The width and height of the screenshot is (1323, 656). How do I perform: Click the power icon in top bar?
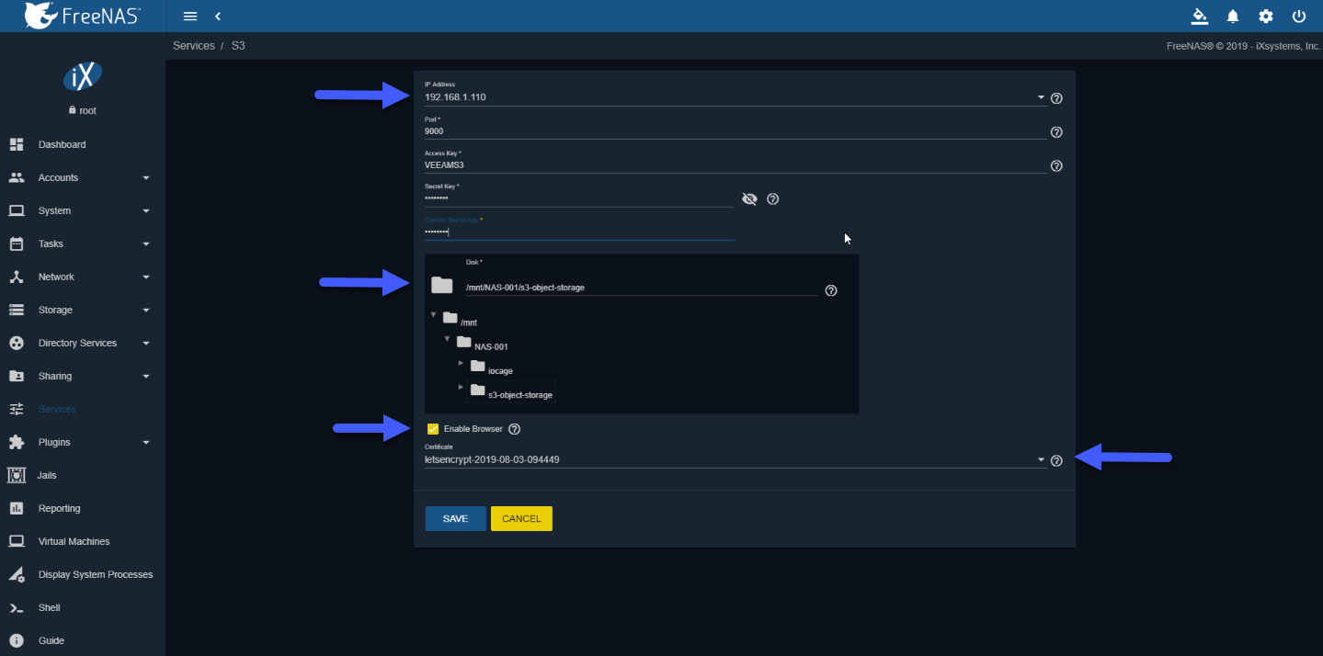(1299, 16)
